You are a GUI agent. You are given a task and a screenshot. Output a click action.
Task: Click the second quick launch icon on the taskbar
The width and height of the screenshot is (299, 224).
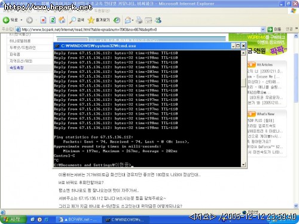[39, 220]
